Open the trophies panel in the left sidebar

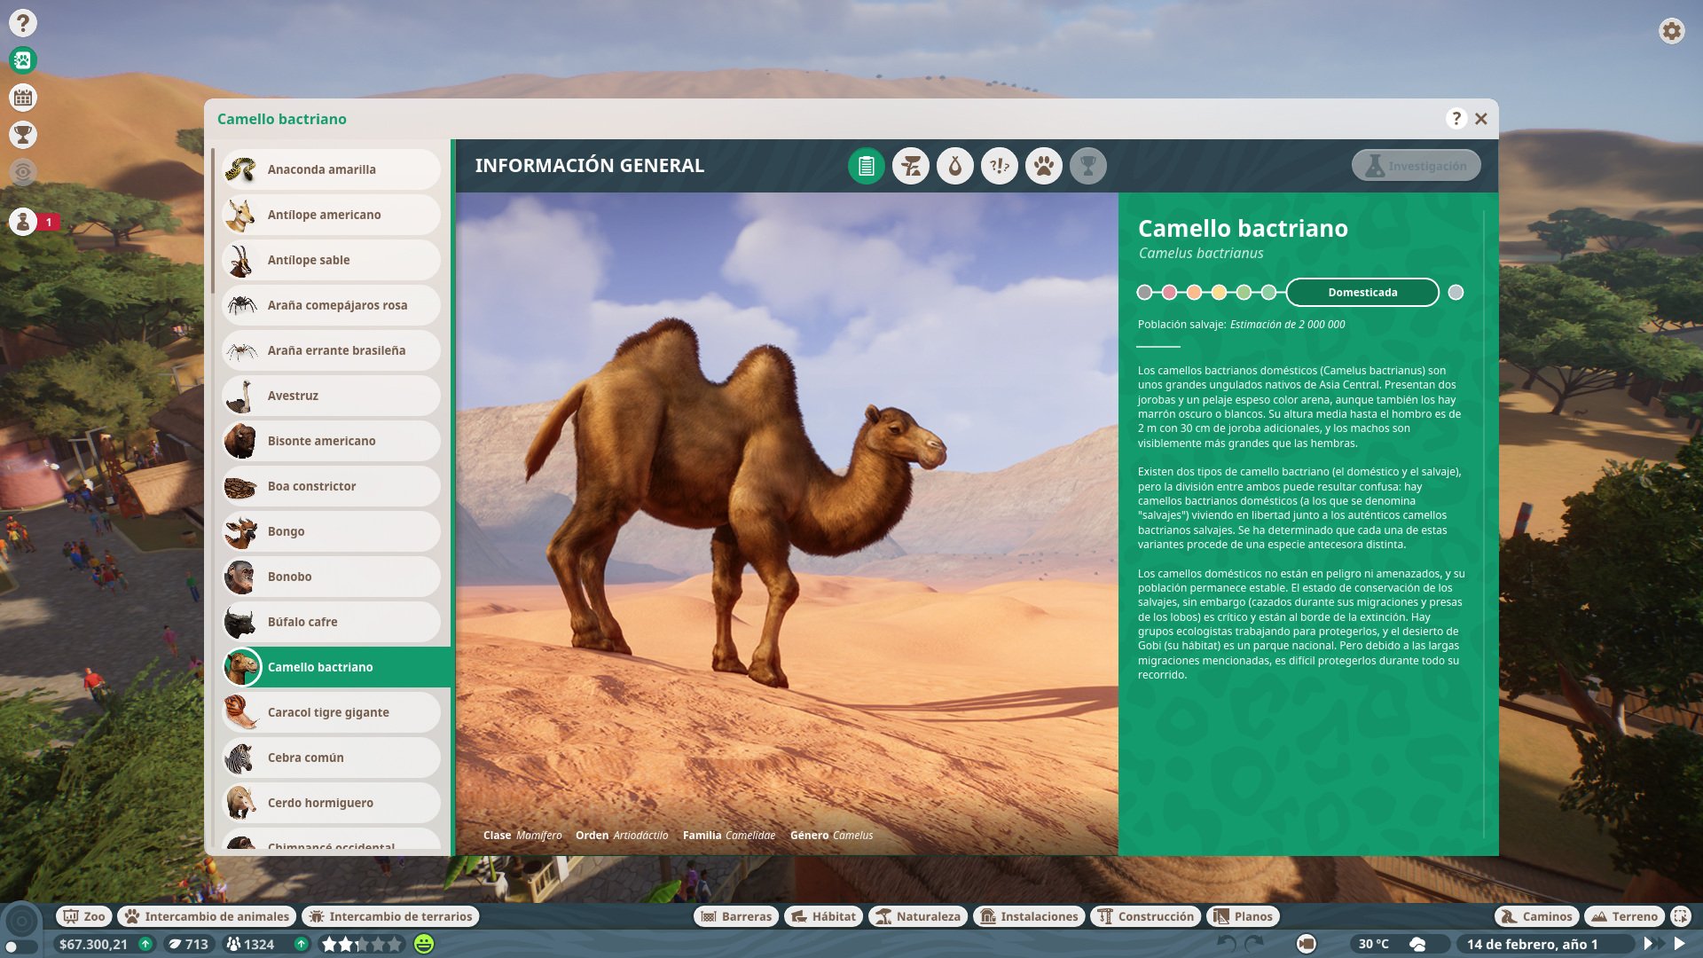pyautogui.click(x=24, y=136)
